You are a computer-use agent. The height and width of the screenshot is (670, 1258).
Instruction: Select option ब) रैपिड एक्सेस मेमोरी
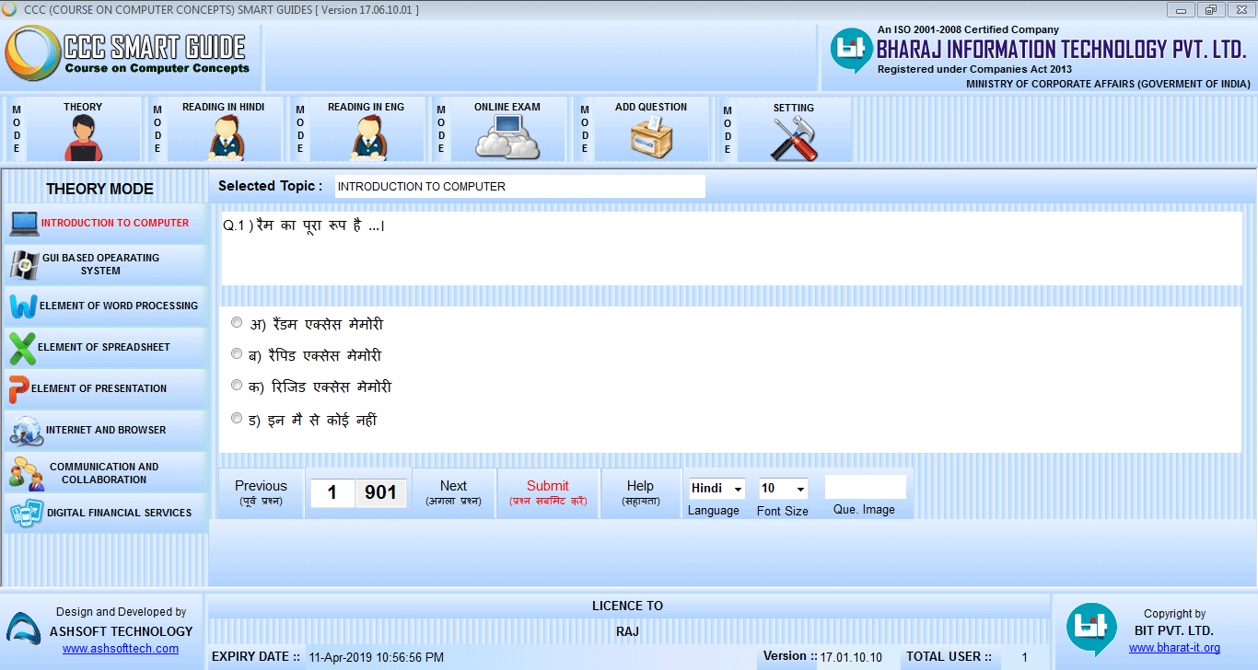[237, 353]
